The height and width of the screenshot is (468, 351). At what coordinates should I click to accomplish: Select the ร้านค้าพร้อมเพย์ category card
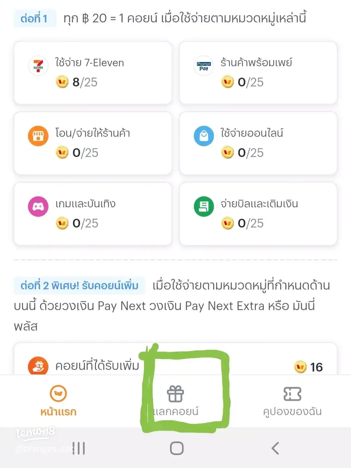258,73
